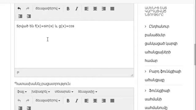Align text left in the lower editor
Screen dimensions: 196x110
click(x=86, y=101)
